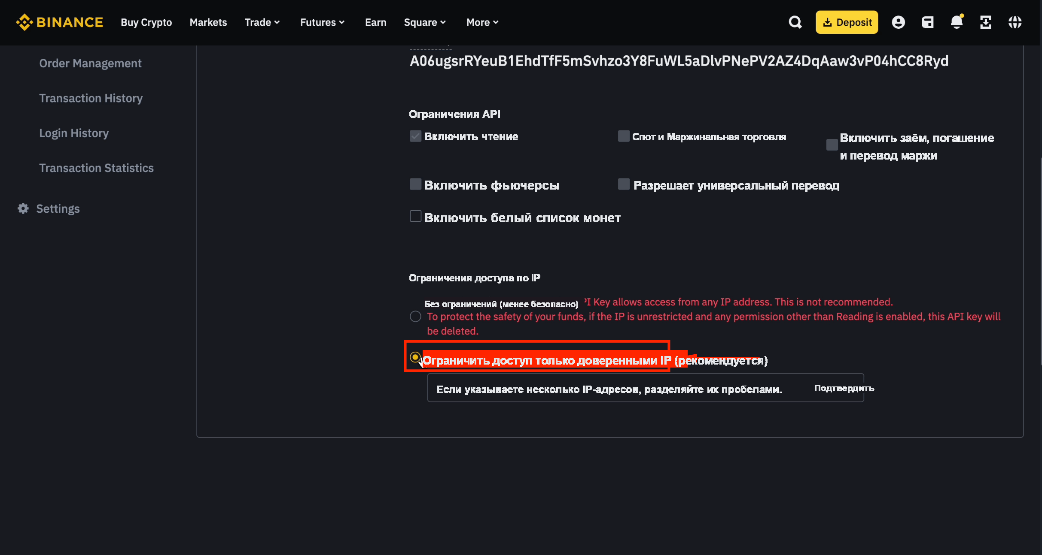Select the Без ограничений radio button
This screenshot has height=555, width=1042.
tap(415, 317)
